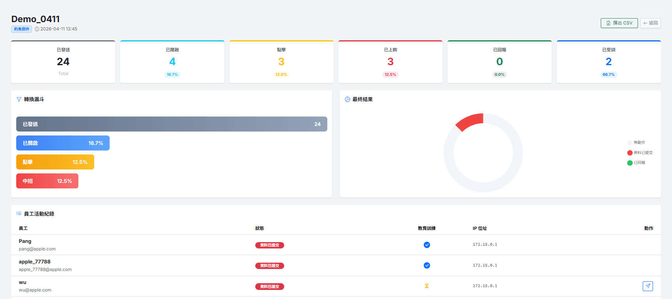Click the 66.7% badge in 已受訓 card
Image resolution: width=672 pixels, height=299 pixels.
609,75
